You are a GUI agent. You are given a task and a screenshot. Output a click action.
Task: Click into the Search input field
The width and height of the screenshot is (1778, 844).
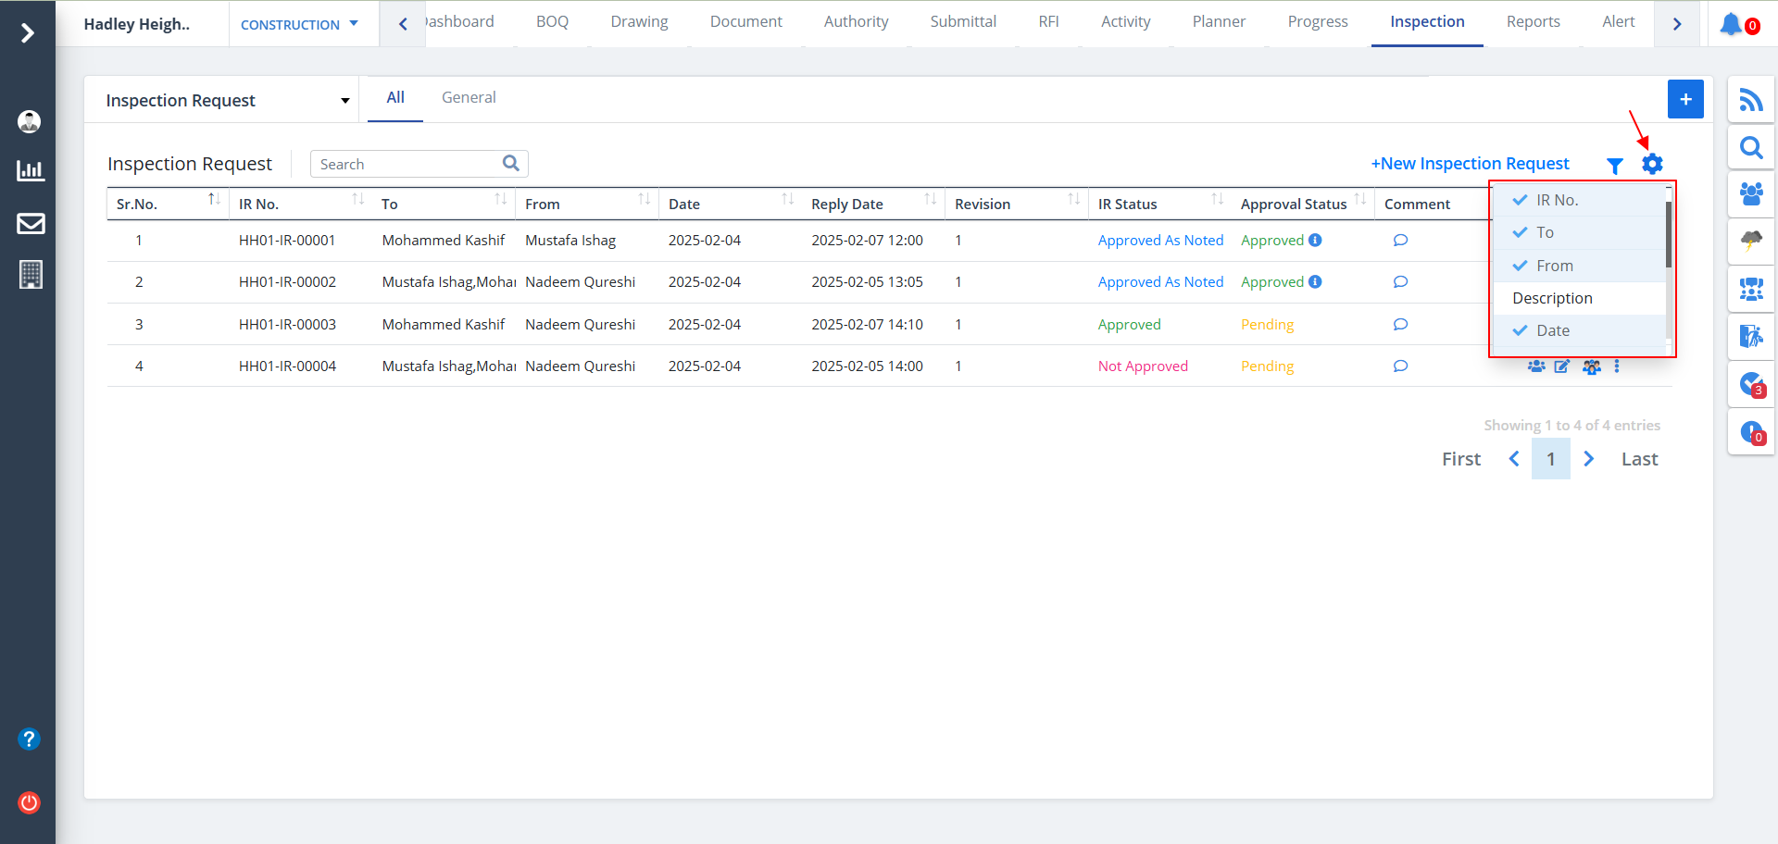[407, 164]
